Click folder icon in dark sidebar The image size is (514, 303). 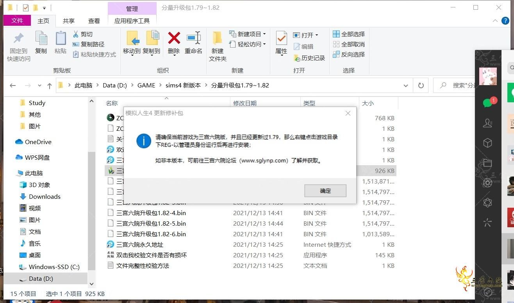click(487, 163)
